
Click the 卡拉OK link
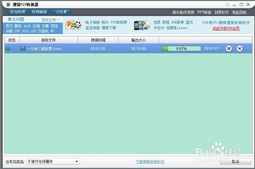[159, 28]
